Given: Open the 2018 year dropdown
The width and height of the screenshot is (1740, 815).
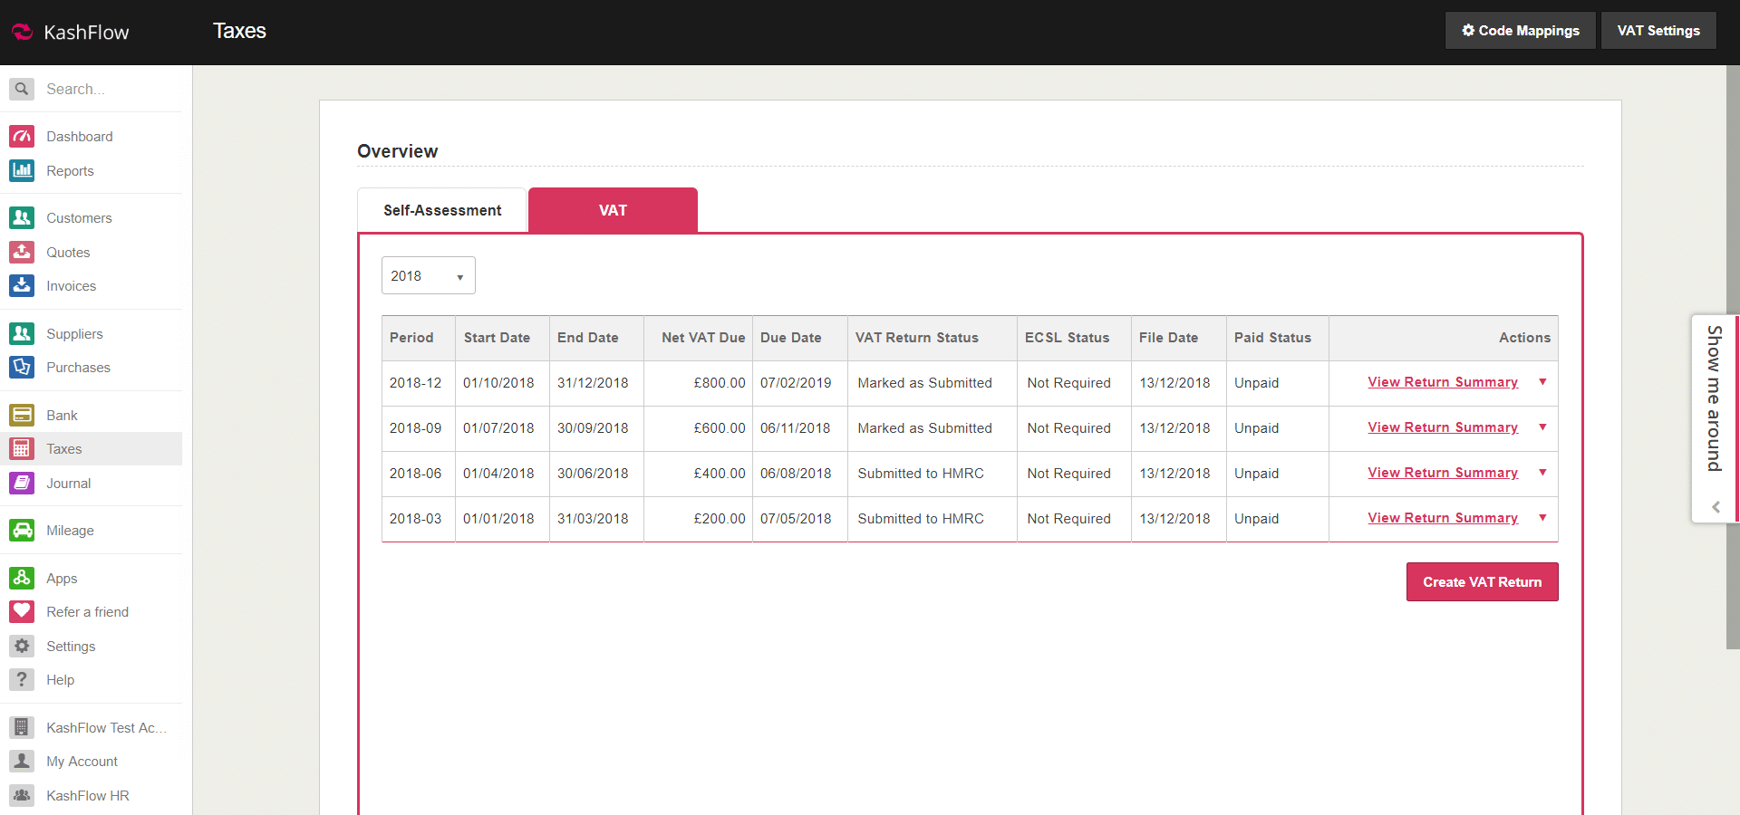Looking at the screenshot, I should click(428, 276).
